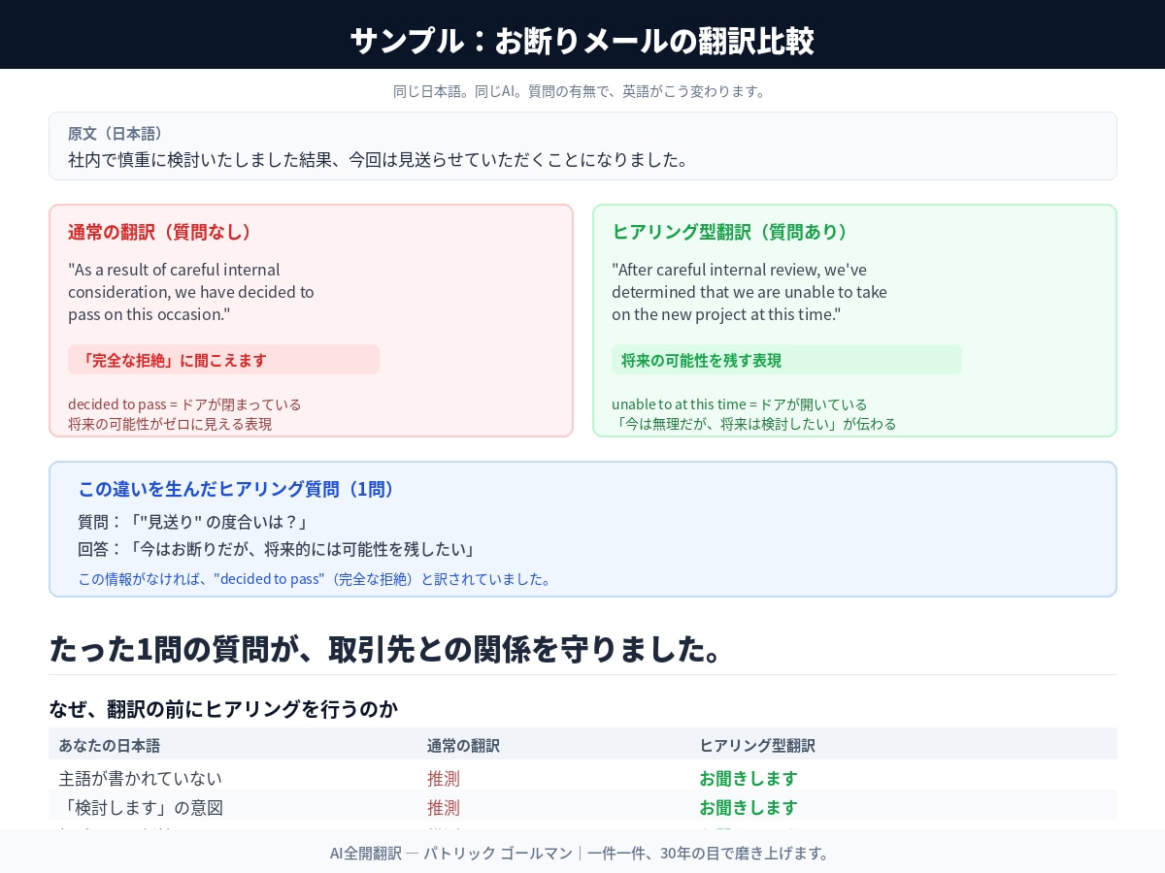Viewport: 1165px width, 873px height.
Task: Click the table cell 主語が書かれていない
Action: (140, 778)
